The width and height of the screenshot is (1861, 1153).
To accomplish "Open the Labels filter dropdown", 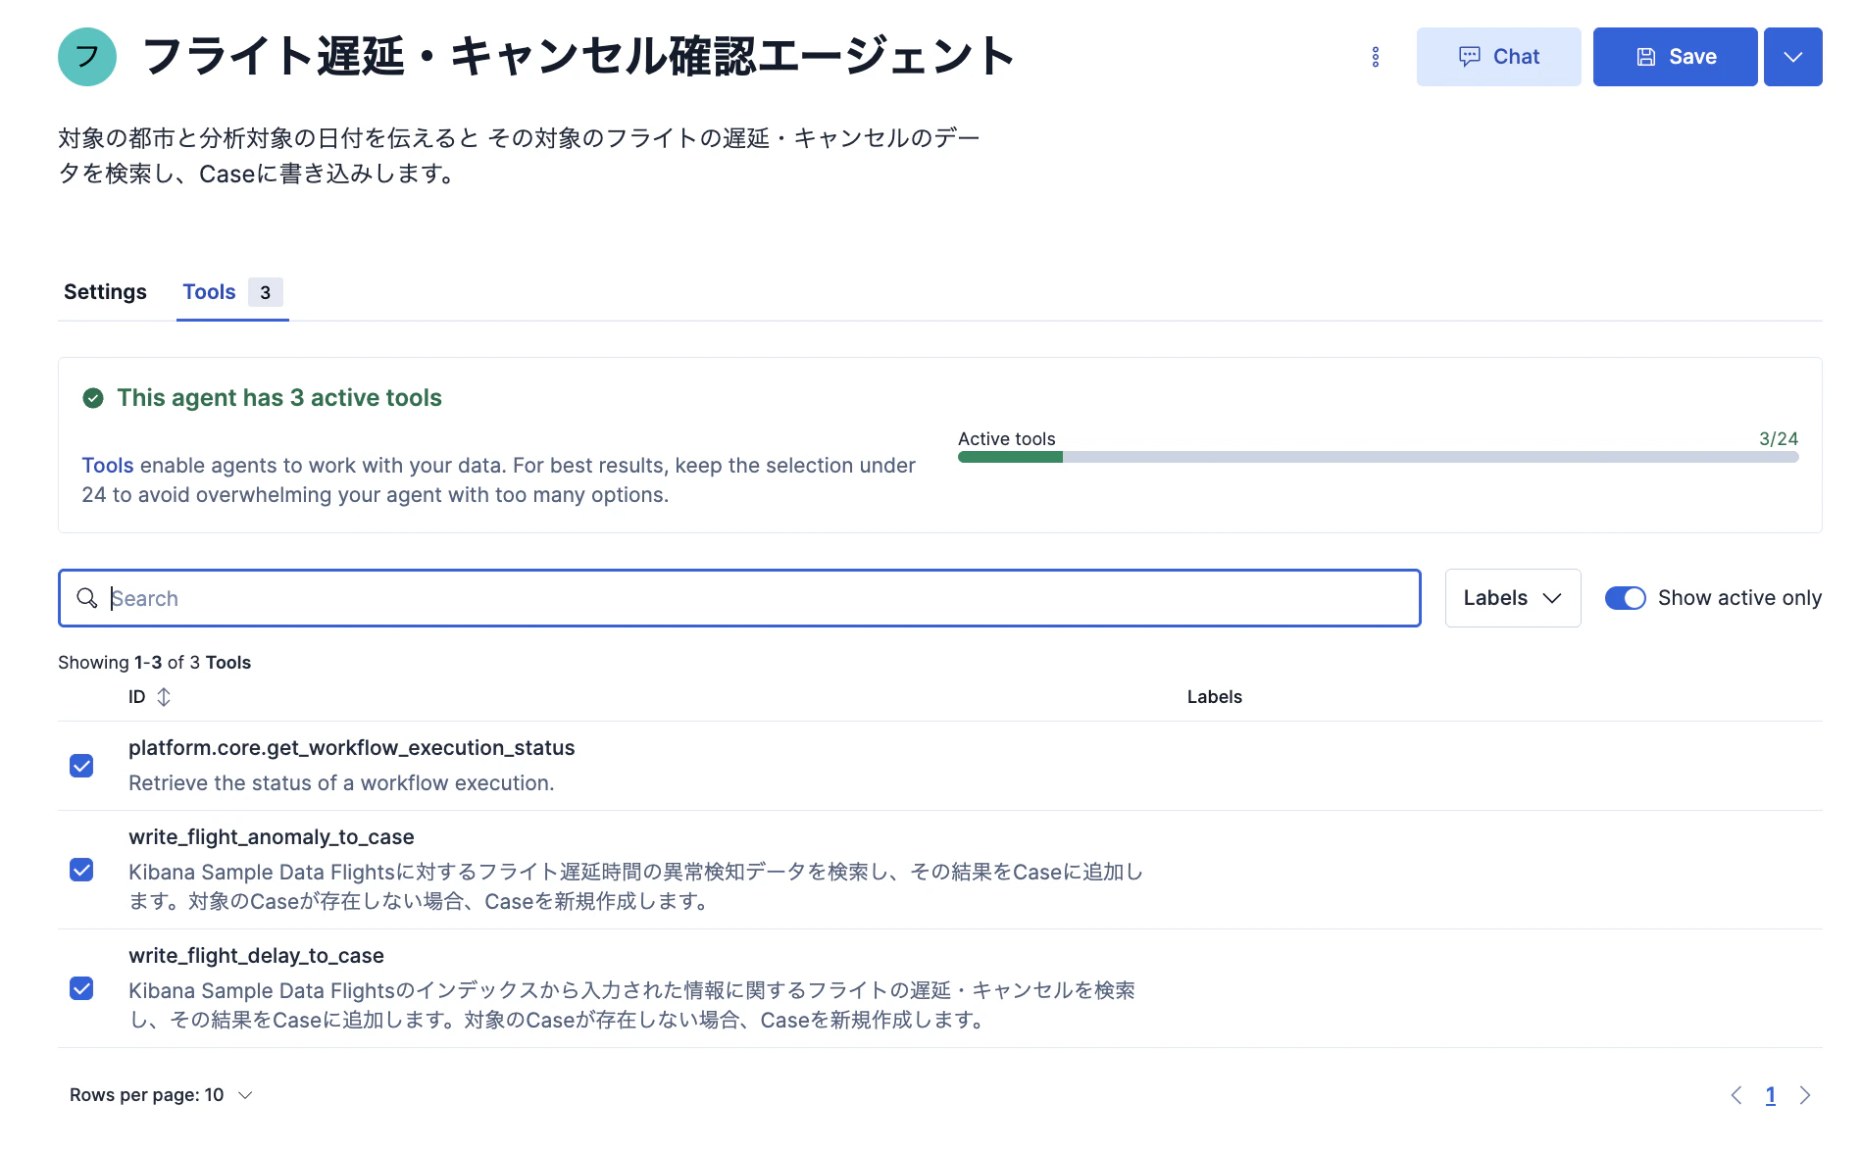I will [x=1512, y=598].
